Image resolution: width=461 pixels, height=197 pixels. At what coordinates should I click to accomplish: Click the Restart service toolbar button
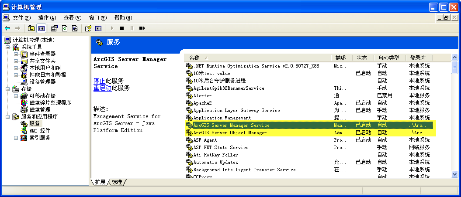pyautogui.click(x=142, y=28)
